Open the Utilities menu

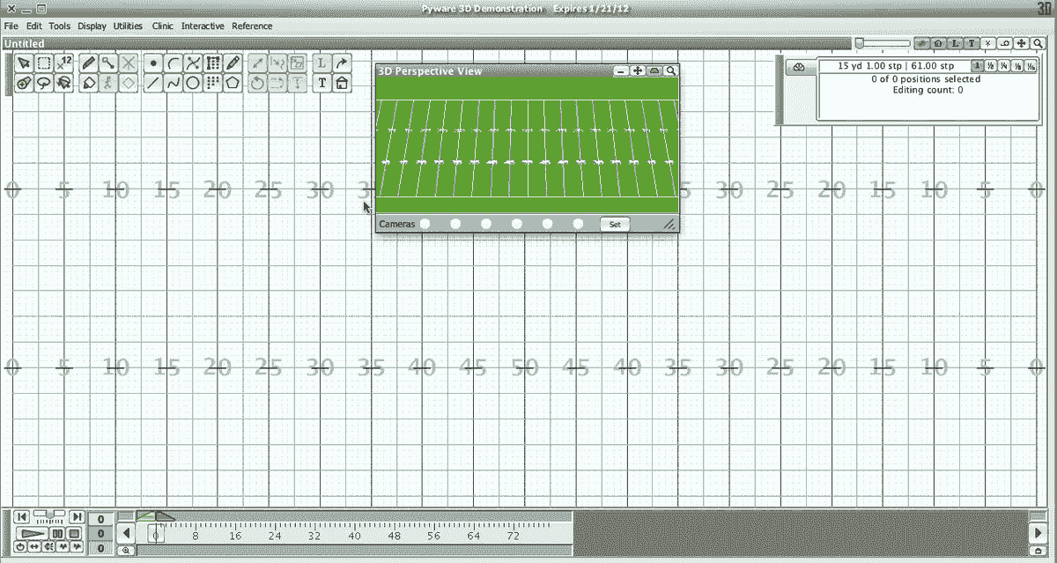127,26
